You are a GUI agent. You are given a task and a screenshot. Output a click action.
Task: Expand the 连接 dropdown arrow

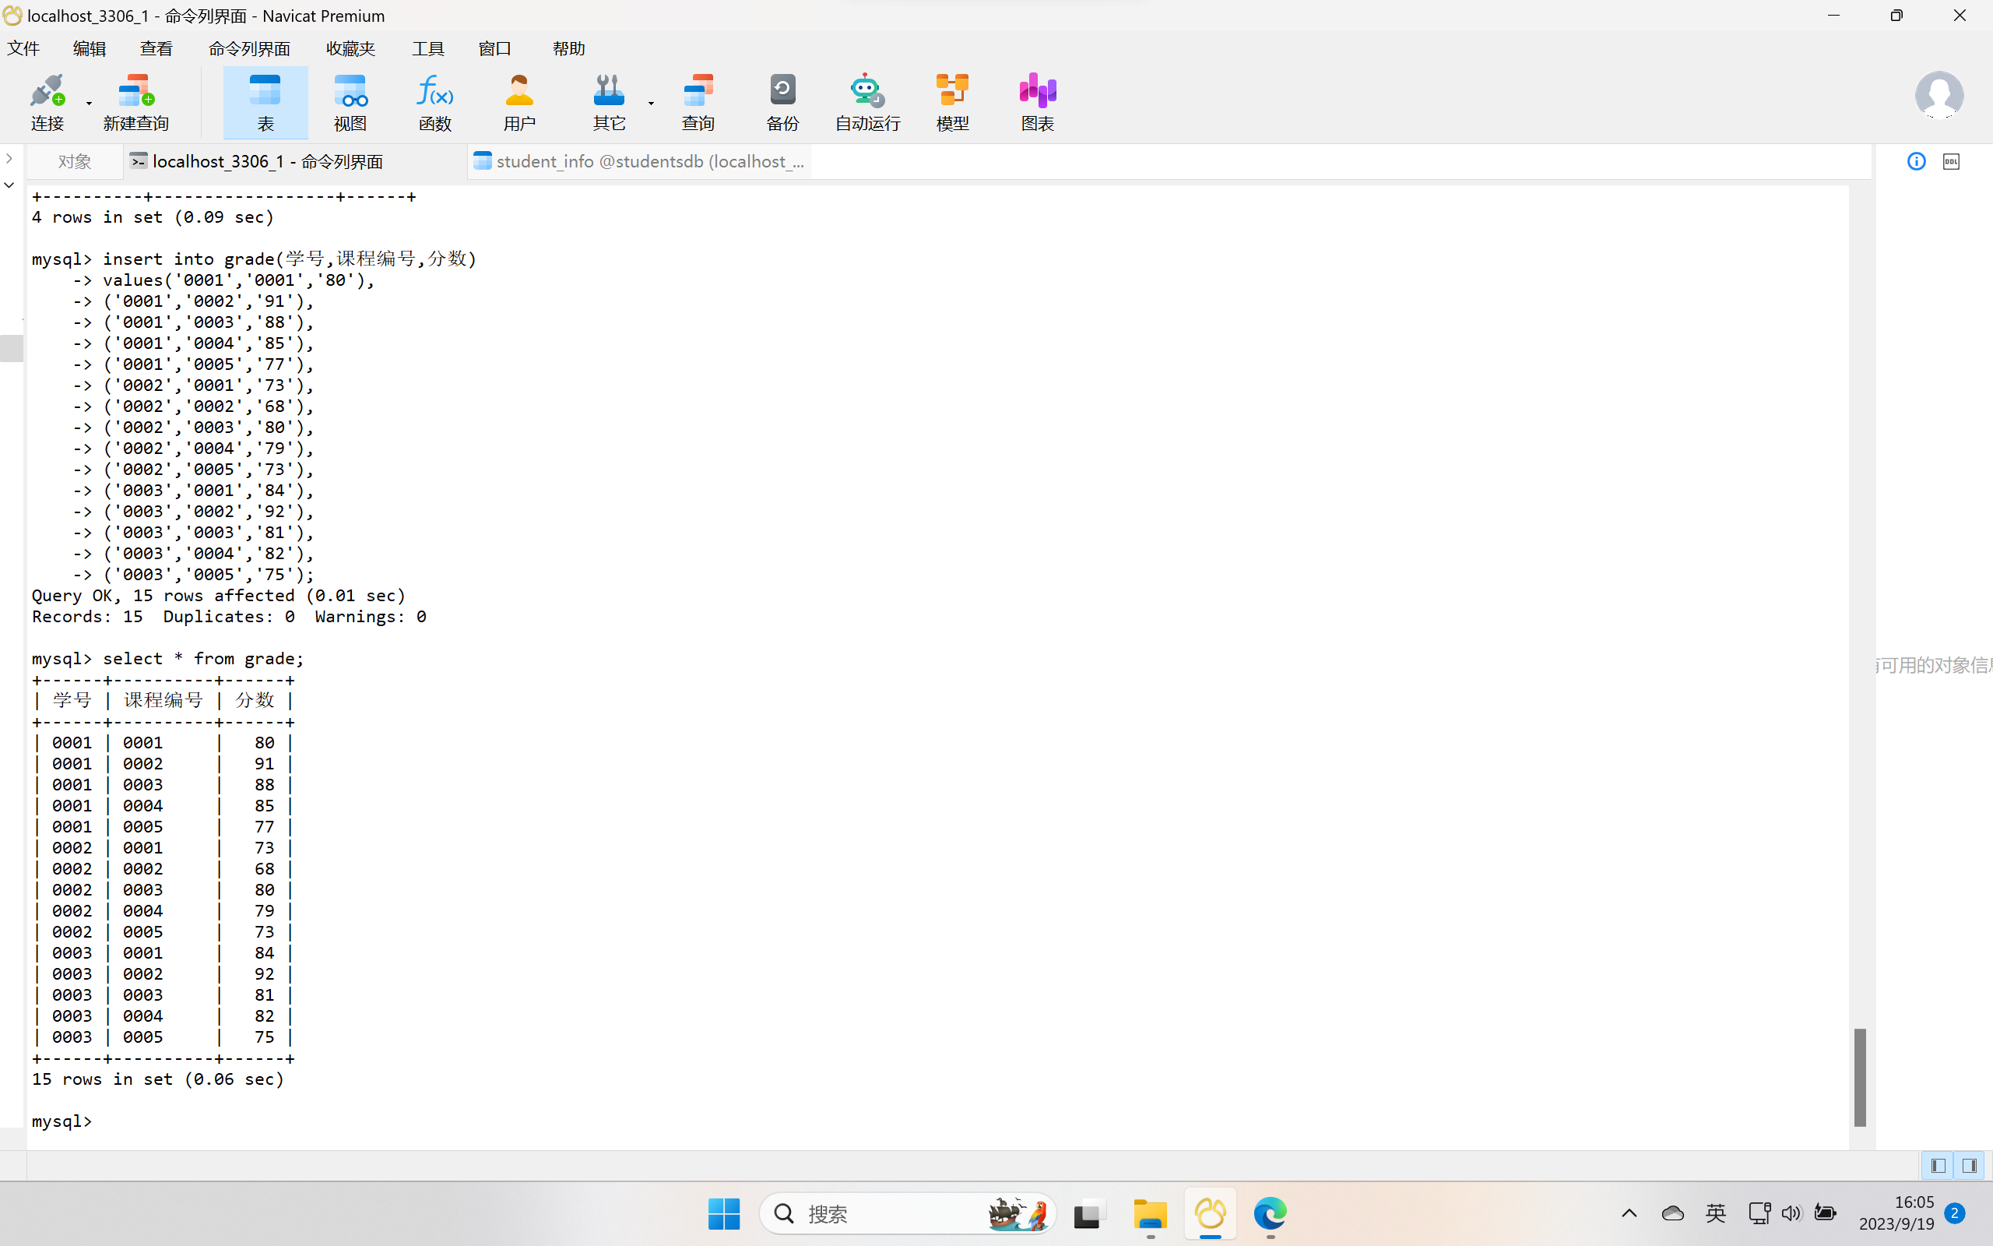click(89, 104)
